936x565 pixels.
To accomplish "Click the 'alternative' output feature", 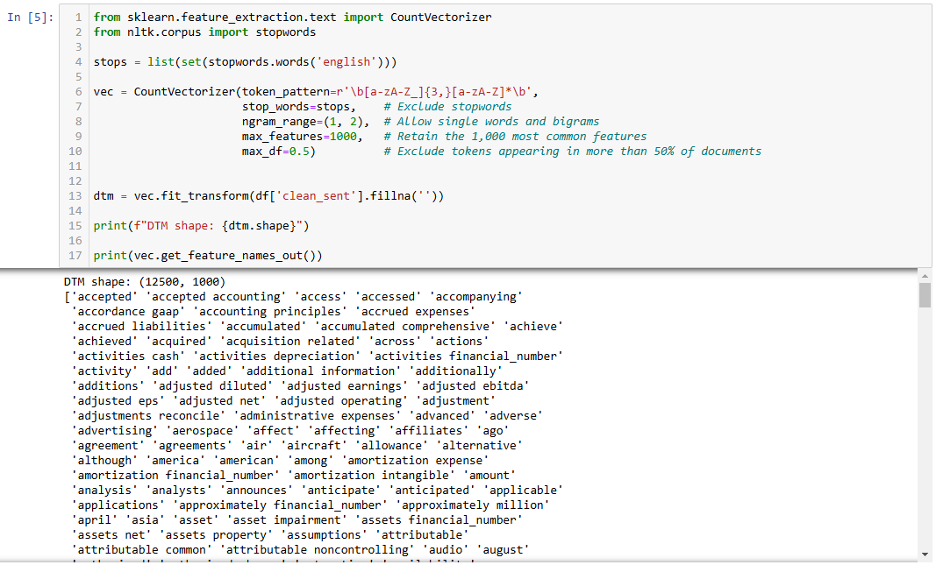I will coord(479,446).
